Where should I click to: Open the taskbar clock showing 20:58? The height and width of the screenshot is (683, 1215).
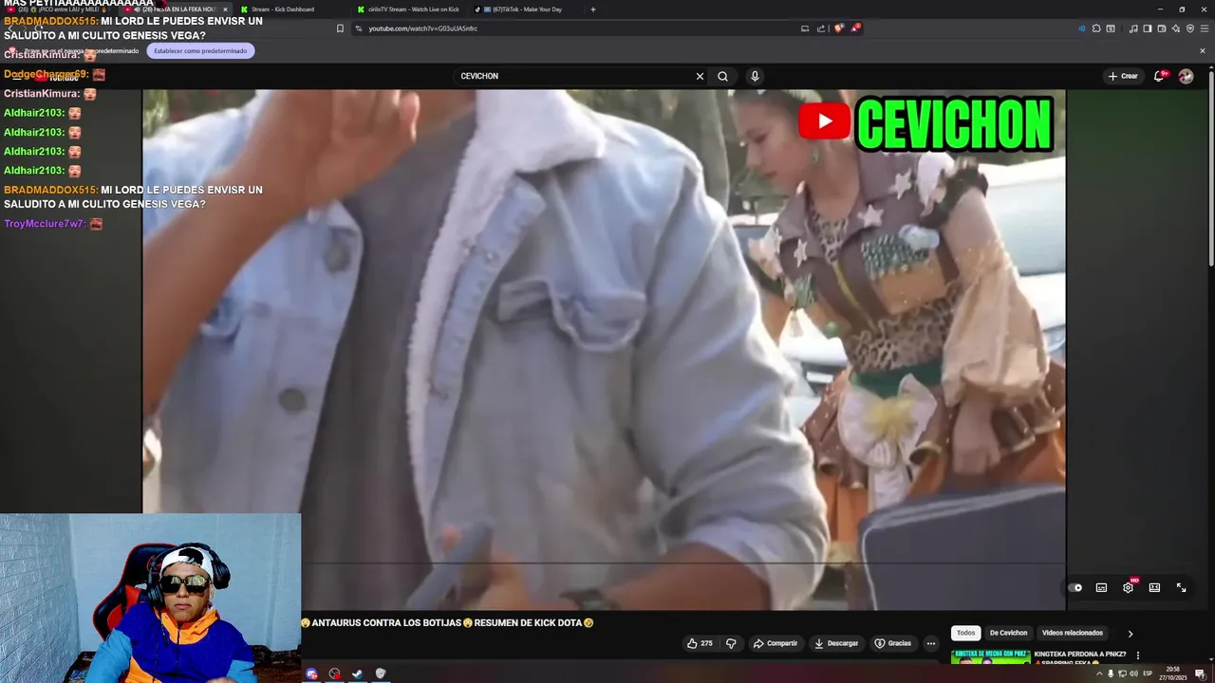coord(1173,674)
